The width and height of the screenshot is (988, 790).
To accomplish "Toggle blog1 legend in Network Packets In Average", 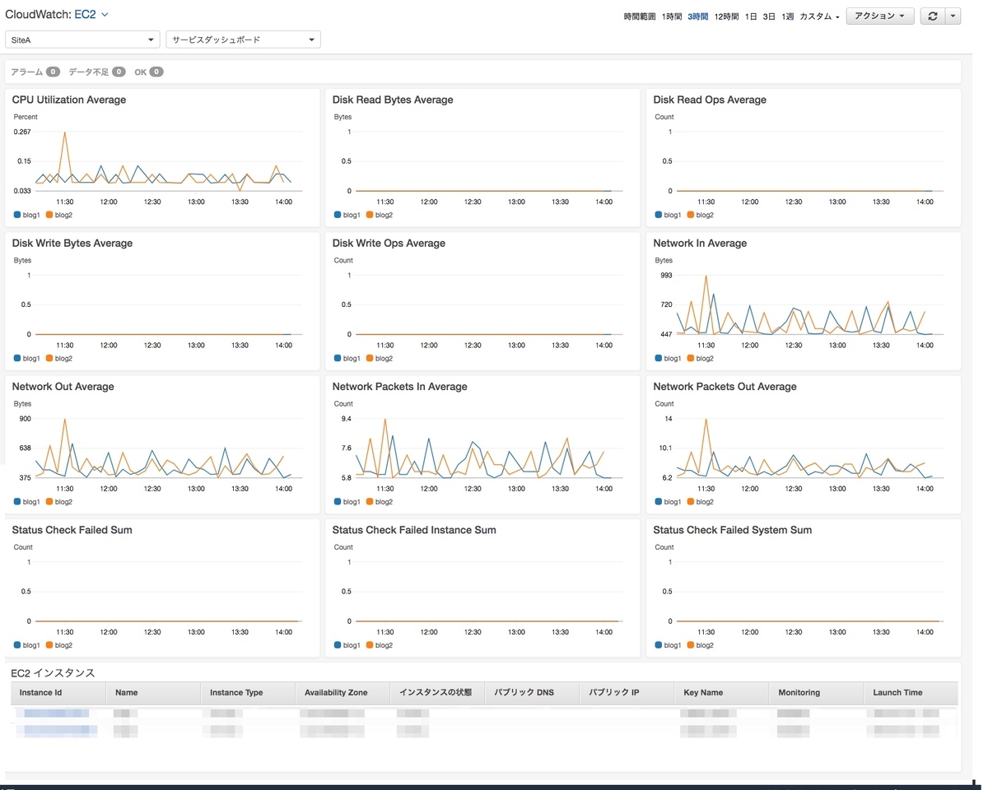I will pyautogui.click(x=347, y=501).
